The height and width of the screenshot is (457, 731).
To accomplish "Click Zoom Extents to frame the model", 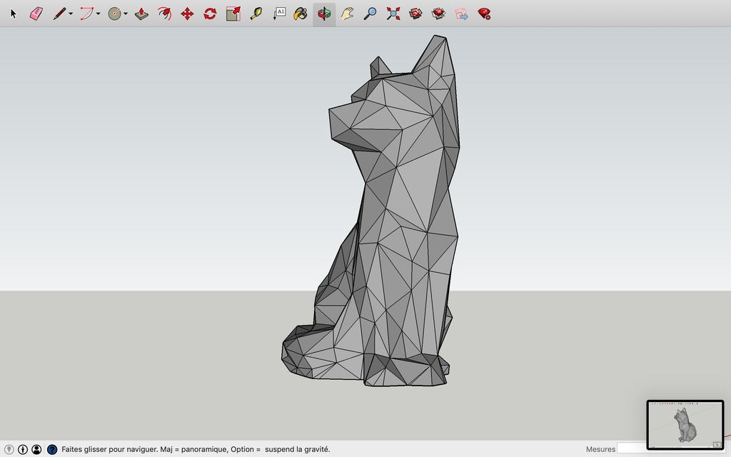I will [394, 12].
